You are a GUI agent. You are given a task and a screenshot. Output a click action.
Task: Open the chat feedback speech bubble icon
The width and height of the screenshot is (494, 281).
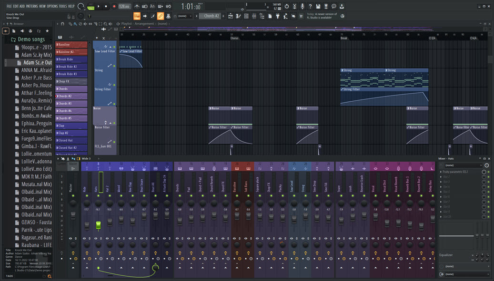[x=333, y=6]
